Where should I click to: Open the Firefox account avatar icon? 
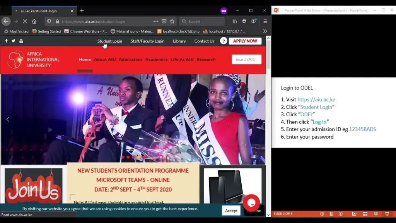point(254,21)
